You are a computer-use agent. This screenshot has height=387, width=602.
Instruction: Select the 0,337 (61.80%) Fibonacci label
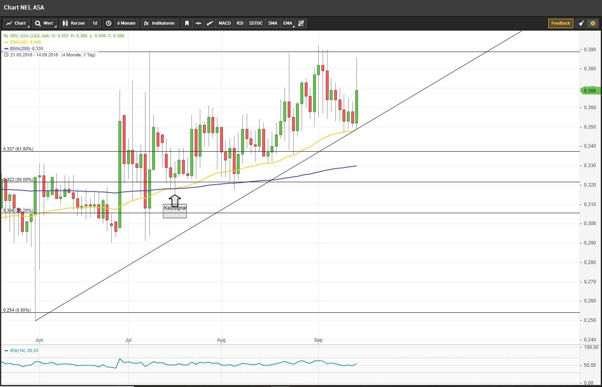tap(18, 149)
